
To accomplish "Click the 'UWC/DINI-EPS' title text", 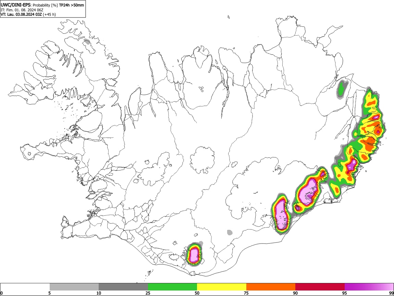I will [x=15, y=5].
